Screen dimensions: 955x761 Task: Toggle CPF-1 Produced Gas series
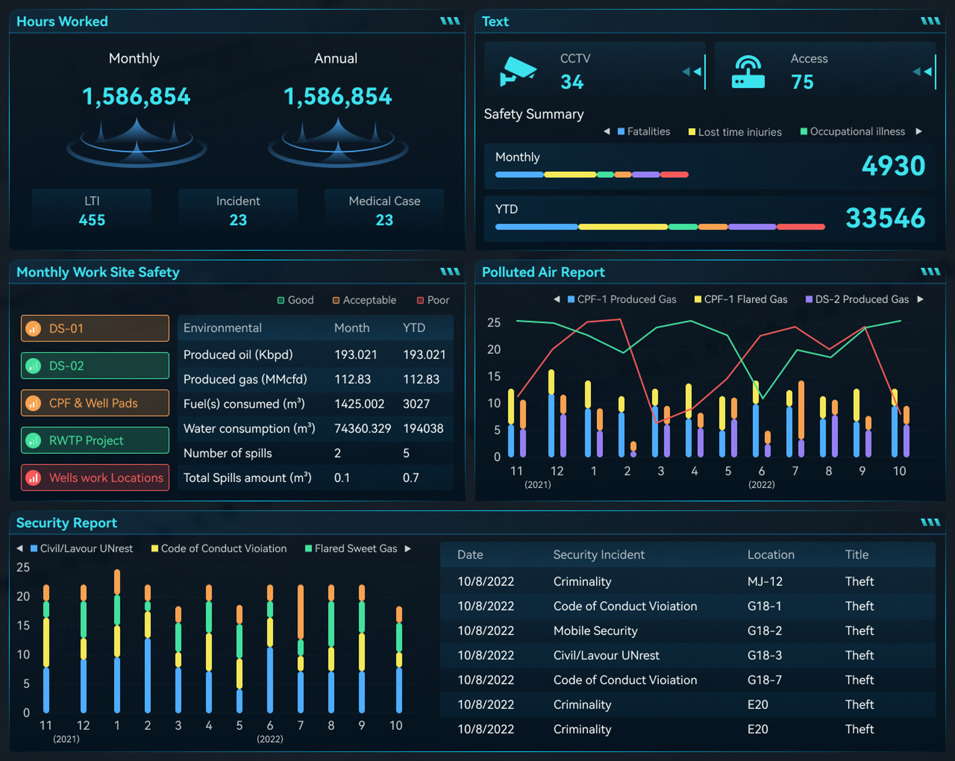click(x=622, y=299)
